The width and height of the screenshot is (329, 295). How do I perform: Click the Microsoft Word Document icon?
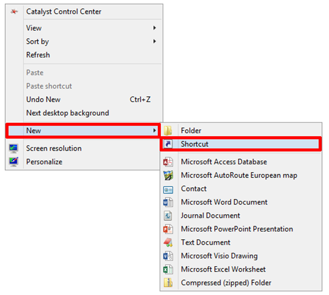coord(168,202)
